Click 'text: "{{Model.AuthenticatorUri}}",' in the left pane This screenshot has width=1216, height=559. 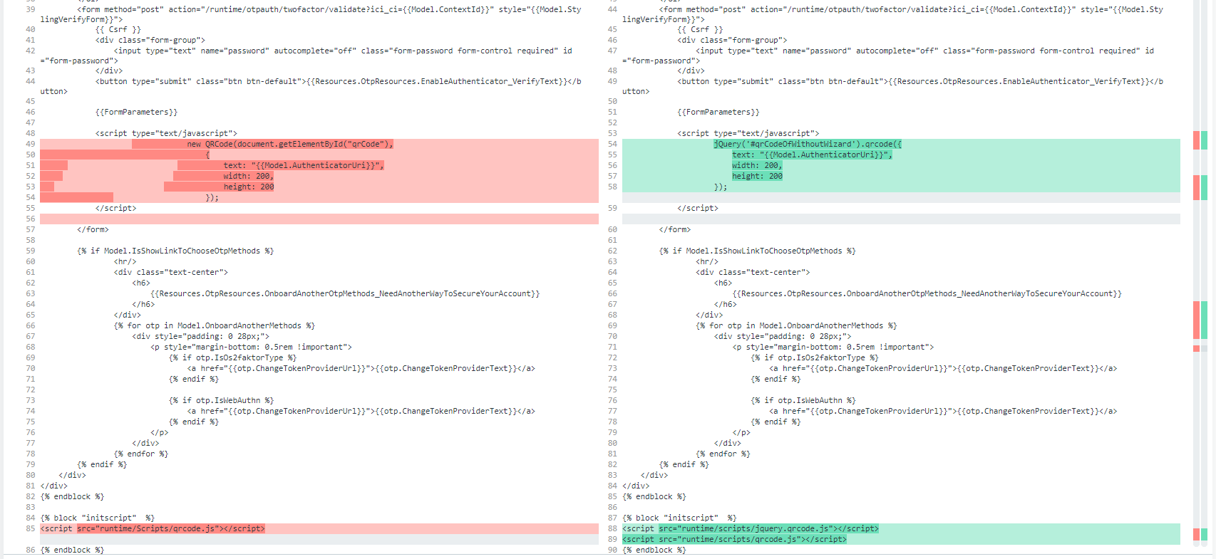304,165
